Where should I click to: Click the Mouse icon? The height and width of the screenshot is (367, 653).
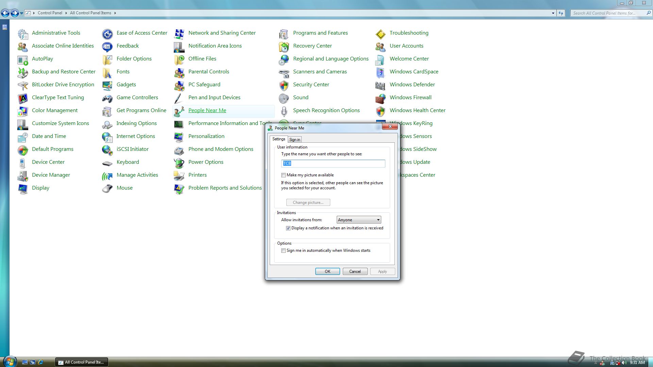[107, 188]
